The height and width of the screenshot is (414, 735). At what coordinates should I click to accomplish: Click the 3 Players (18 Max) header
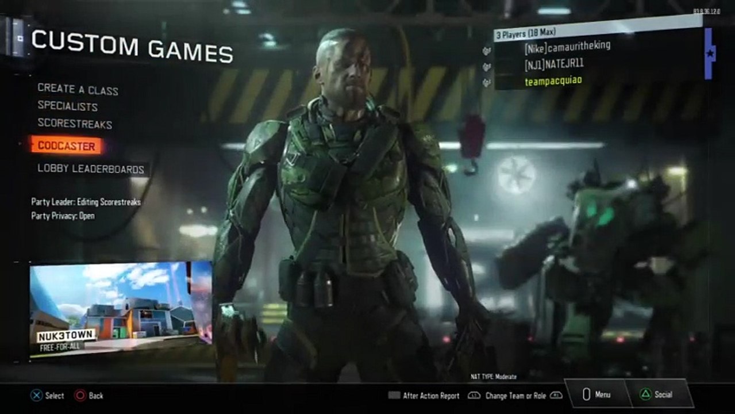tap(598, 28)
